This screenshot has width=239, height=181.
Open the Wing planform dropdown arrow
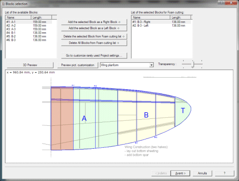click(x=151, y=65)
